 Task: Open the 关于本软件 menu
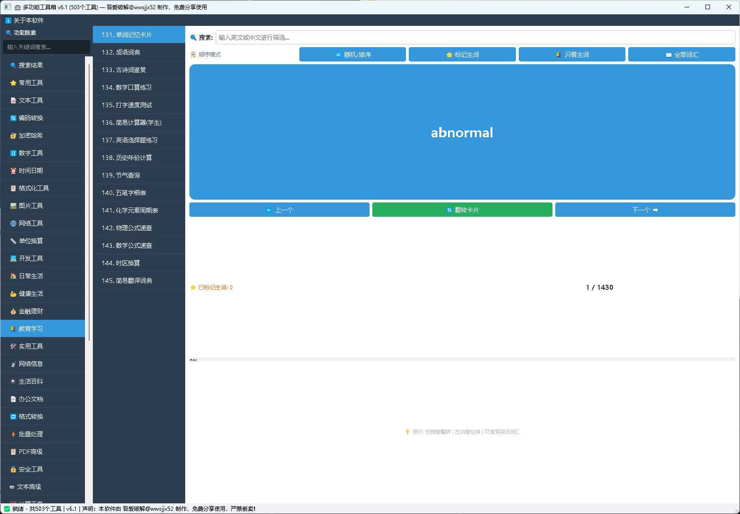coord(24,20)
